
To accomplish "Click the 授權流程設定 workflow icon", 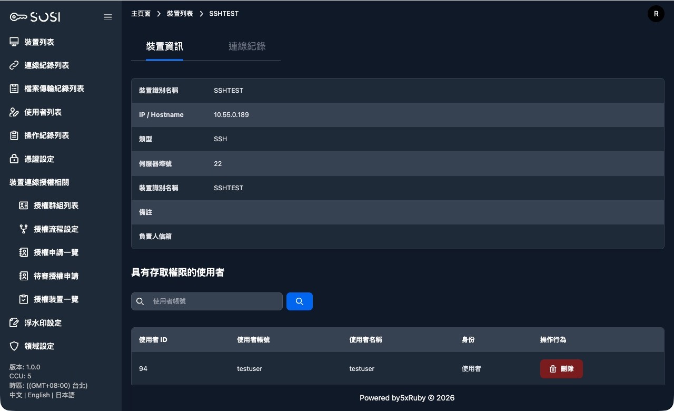I will click(24, 229).
